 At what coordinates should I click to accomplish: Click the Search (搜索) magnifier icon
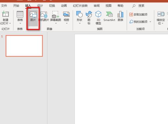[134, 6]
